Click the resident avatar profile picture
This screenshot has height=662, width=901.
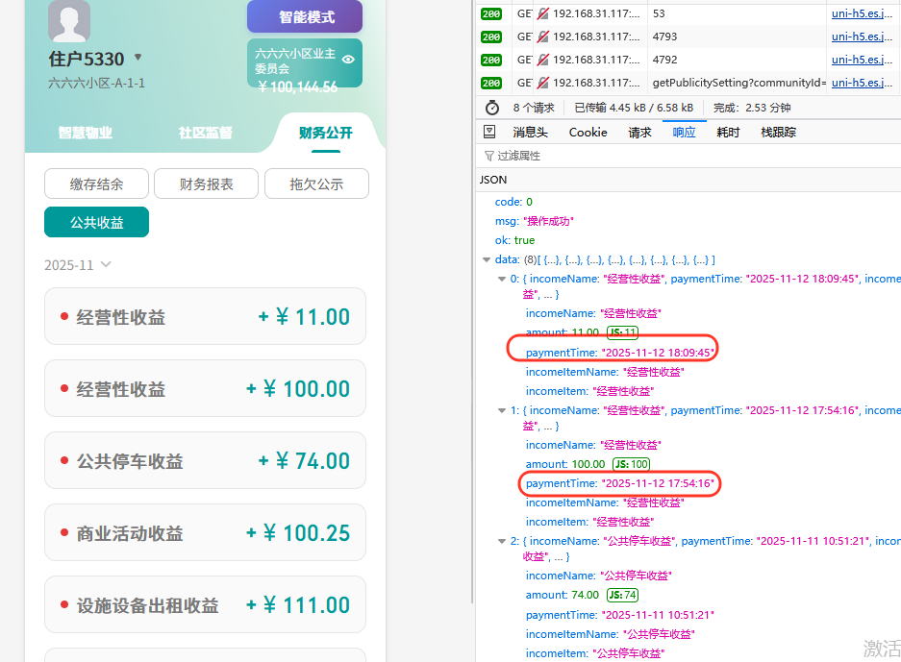point(69,21)
